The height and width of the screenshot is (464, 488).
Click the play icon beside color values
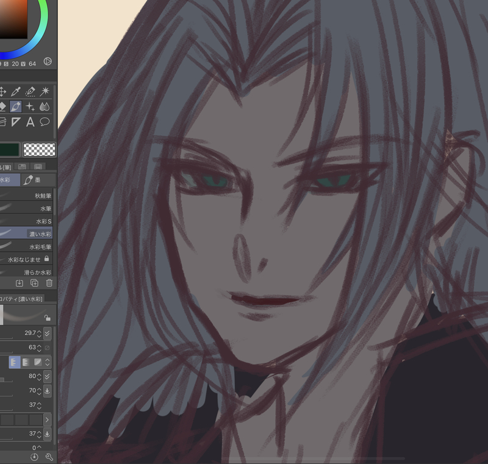click(x=48, y=61)
